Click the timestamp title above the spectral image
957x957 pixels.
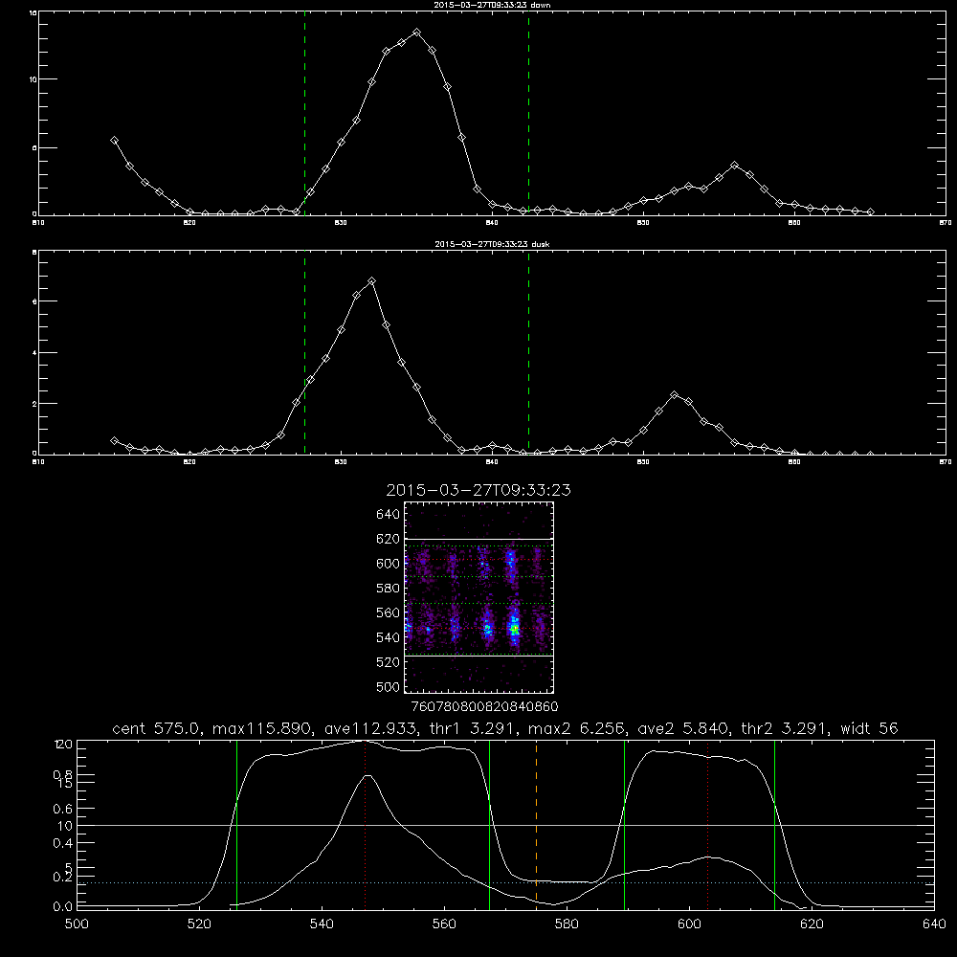click(x=478, y=490)
